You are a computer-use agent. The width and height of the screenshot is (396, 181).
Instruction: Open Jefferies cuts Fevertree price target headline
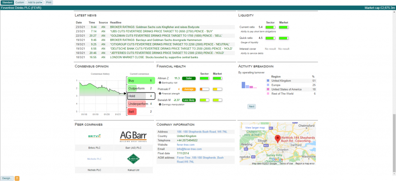[167, 53]
